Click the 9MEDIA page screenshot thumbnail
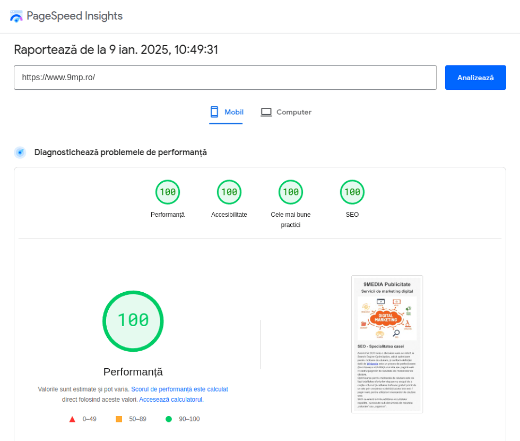 387,344
